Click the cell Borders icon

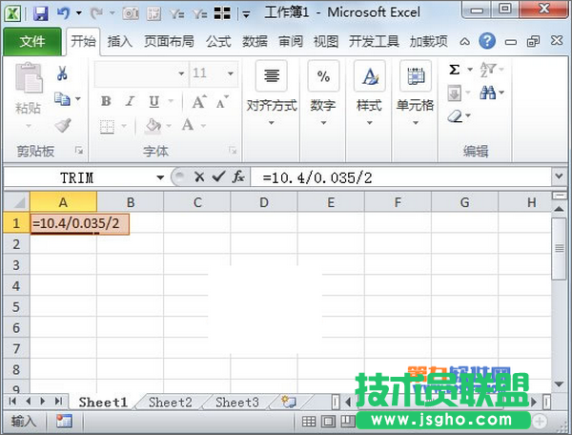(107, 126)
